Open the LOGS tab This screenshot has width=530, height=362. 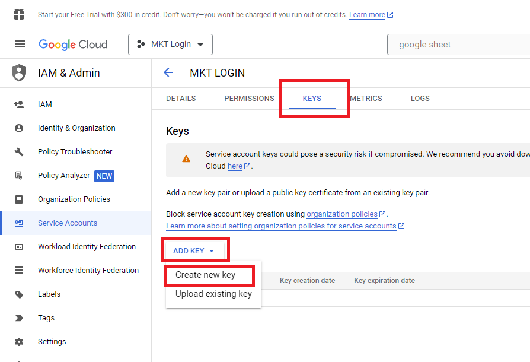tap(420, 98)
